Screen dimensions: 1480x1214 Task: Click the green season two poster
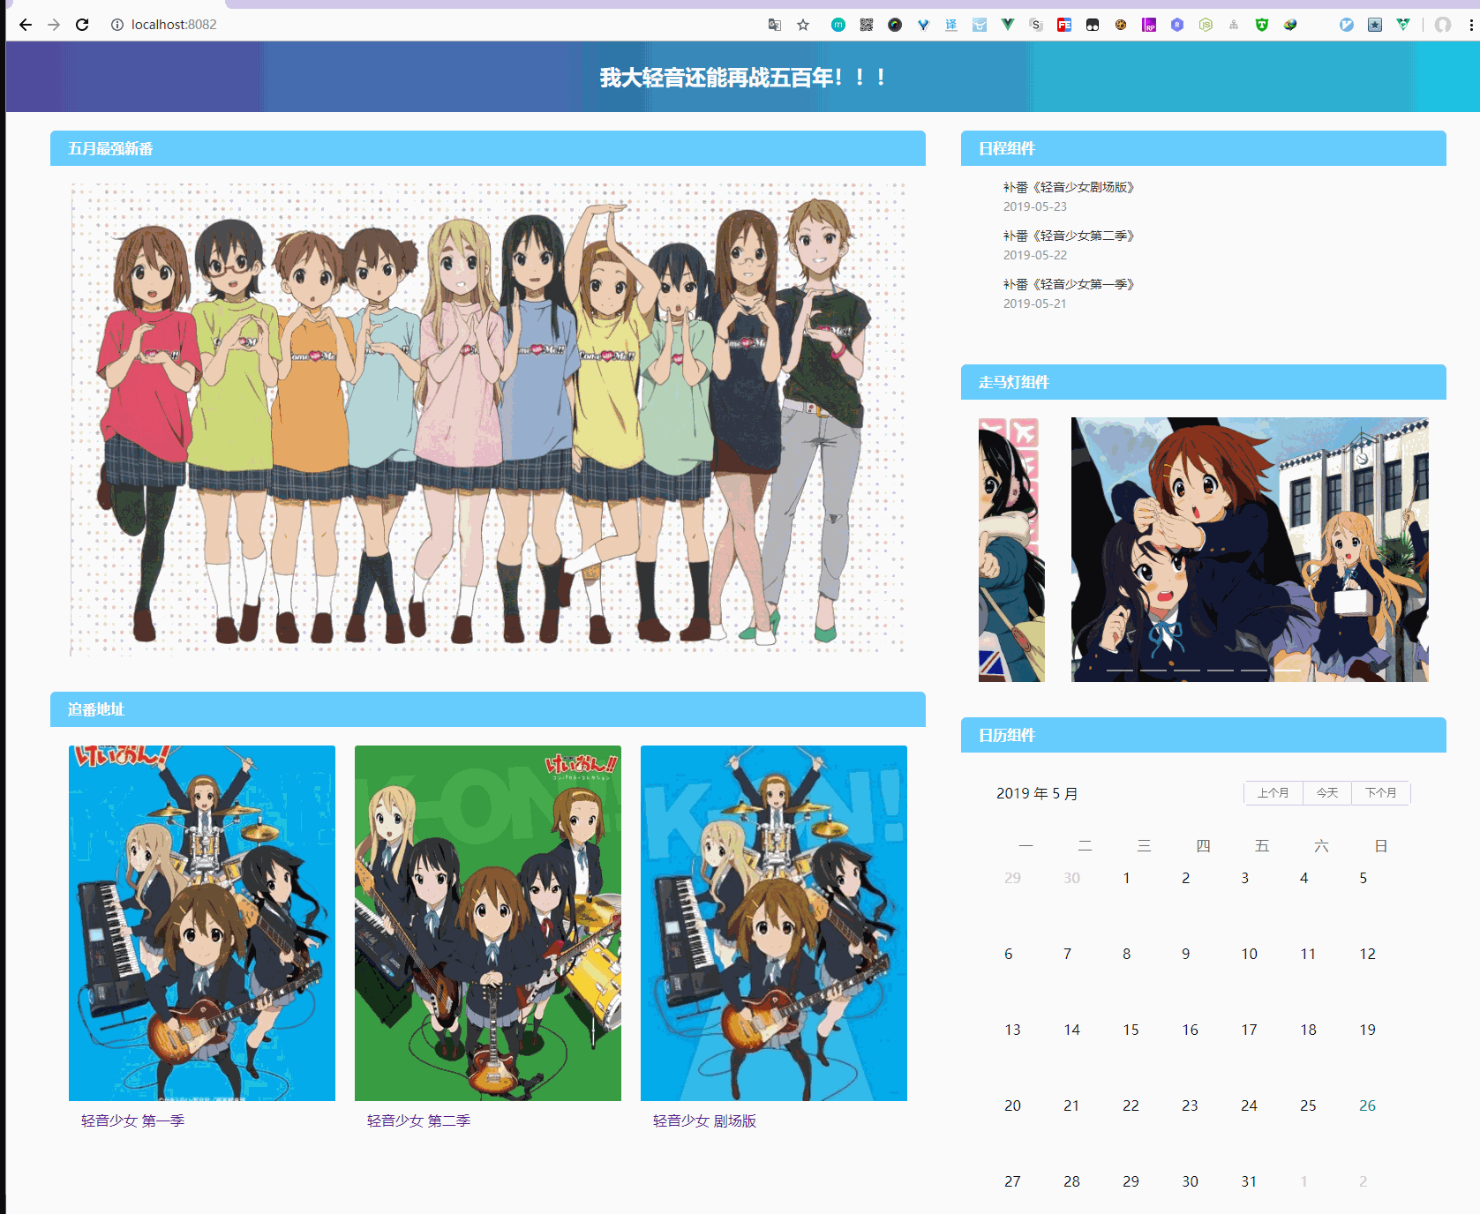[x=488, y=923]
